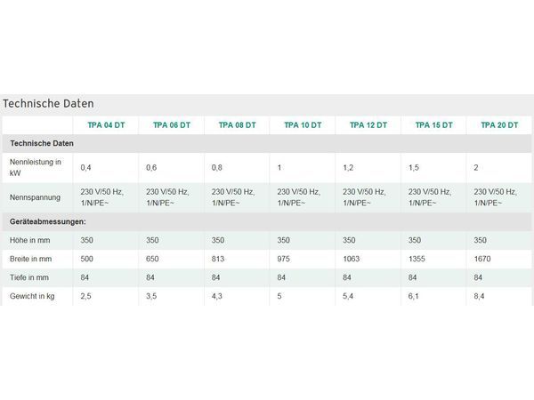Click the 'Nennspannung' row label
The width and height of the screenshot is (534, 400).
[35, 197]
